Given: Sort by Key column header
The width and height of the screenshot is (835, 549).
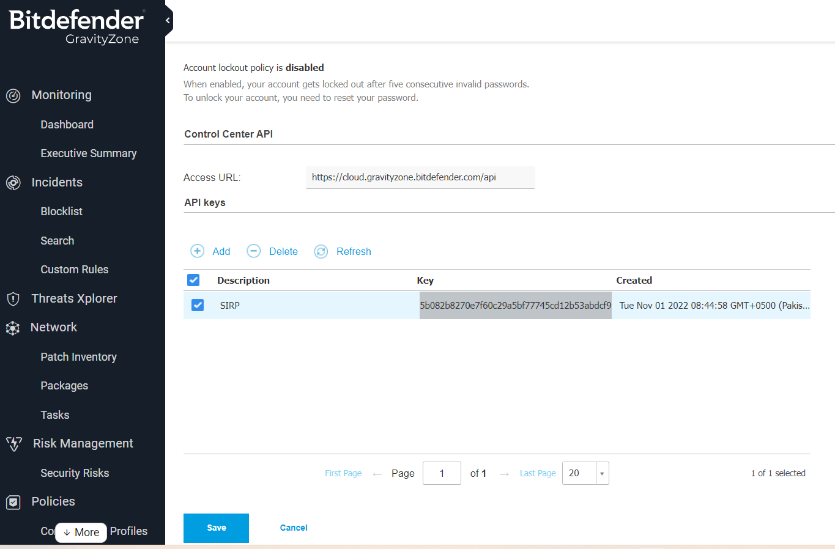Looking at the screenshot, I should click(425, 280).
